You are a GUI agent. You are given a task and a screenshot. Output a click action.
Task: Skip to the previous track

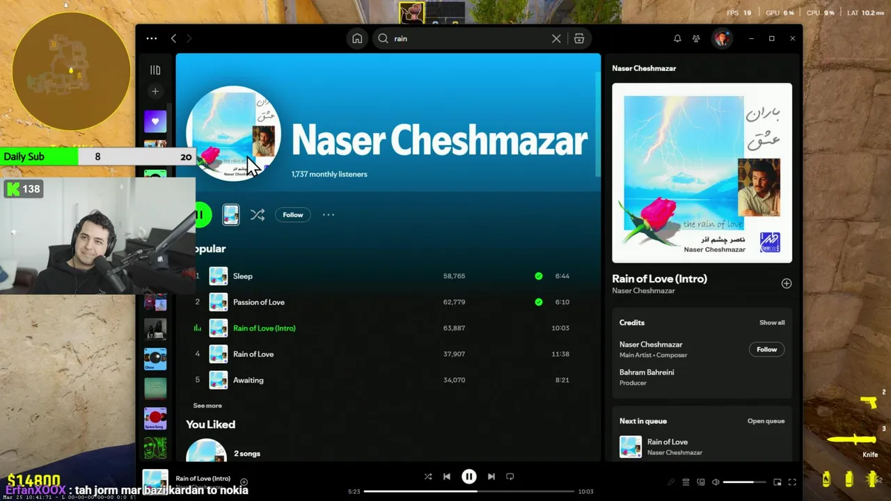(x=447, y=477)
